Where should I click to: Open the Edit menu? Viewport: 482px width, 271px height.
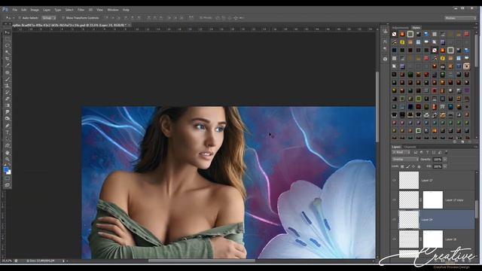(x=23, y=10)
